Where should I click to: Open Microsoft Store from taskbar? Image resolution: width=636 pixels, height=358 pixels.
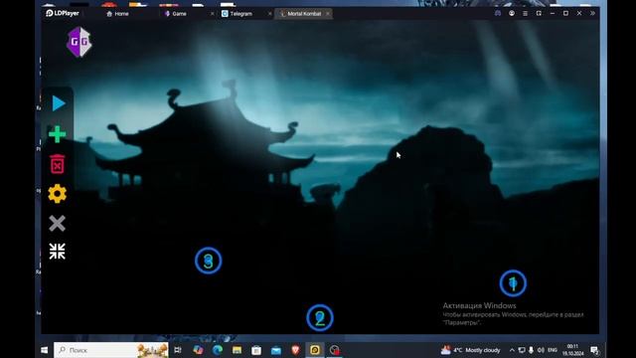[256, 350]
